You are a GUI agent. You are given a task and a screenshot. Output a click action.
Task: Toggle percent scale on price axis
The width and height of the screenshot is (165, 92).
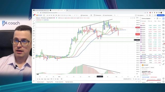(x=134, y=79)
